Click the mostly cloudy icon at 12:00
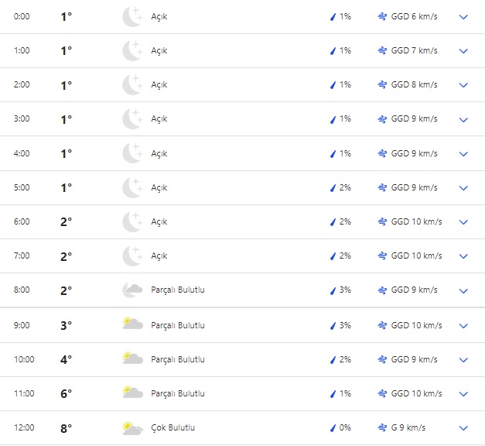Screen dimensions: 485x446 pyautogui.click(x=132, y=427)
